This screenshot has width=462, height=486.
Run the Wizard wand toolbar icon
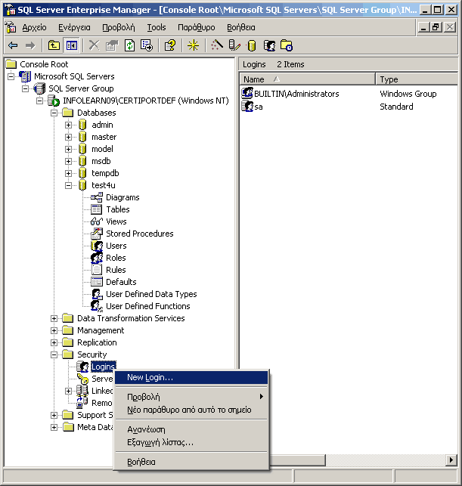(217, 45)
